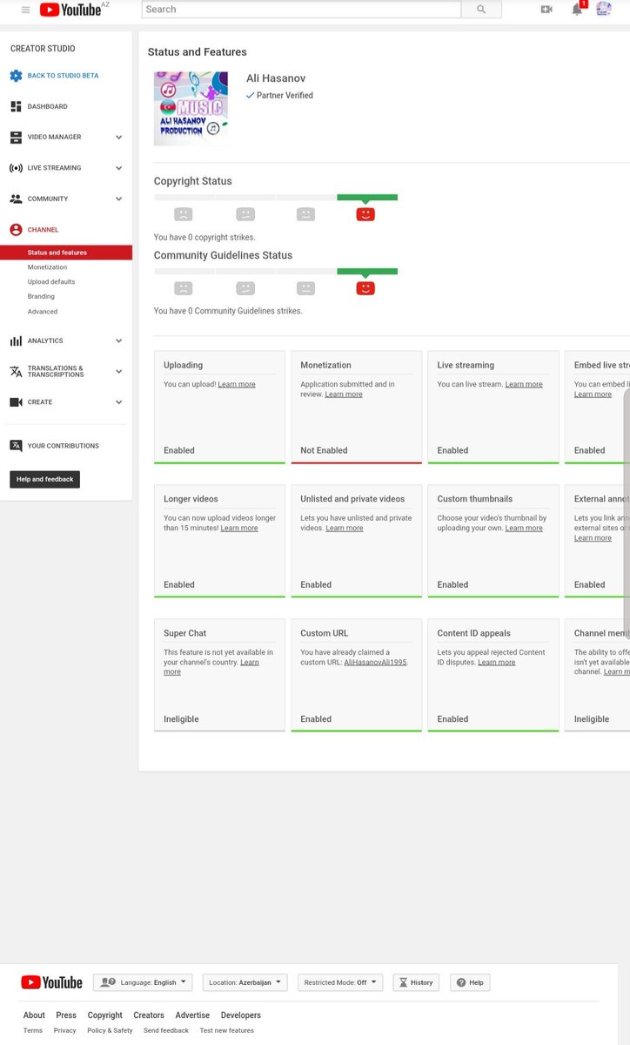Click Learn more in Live streaming card

524,384
